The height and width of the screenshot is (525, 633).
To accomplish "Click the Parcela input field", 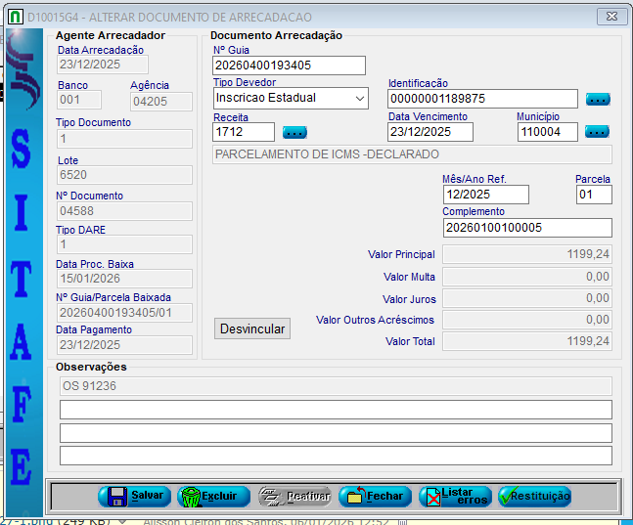I will click(594, 195).
